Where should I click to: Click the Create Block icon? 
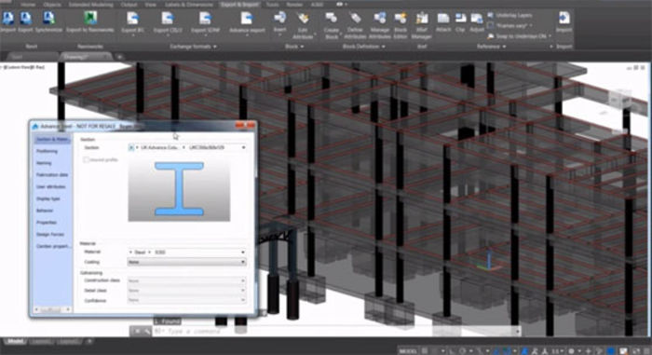coord(331,18)
